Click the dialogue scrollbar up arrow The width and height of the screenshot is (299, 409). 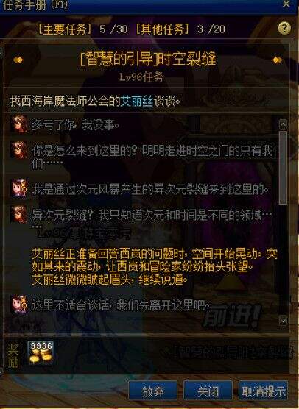(x=283, y=124)
